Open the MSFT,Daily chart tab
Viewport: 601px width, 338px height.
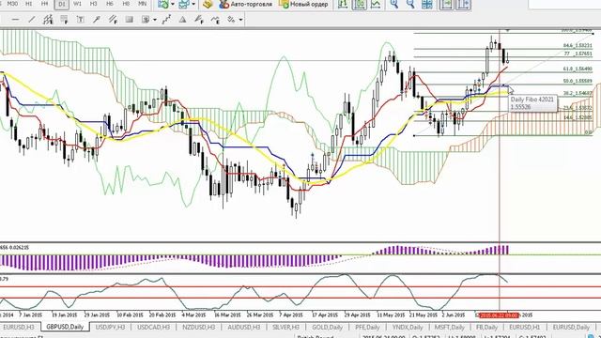click(449, 327)
